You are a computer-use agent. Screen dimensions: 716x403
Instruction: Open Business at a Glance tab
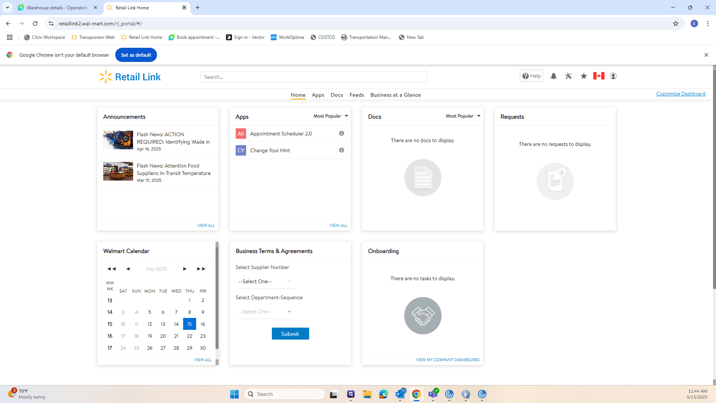coord(395,95)
